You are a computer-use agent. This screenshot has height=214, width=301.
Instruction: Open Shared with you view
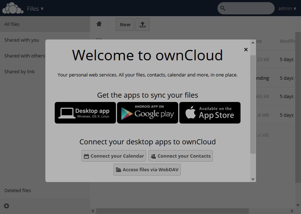tap(22, 40)
